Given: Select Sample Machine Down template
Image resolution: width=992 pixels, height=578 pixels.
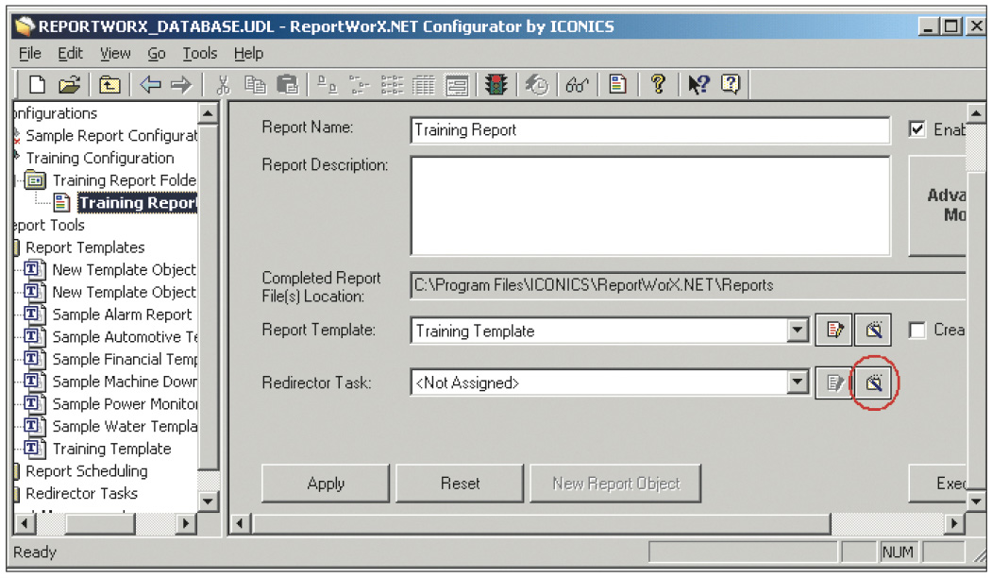Looking at the screenshot, I should point(126,382).
